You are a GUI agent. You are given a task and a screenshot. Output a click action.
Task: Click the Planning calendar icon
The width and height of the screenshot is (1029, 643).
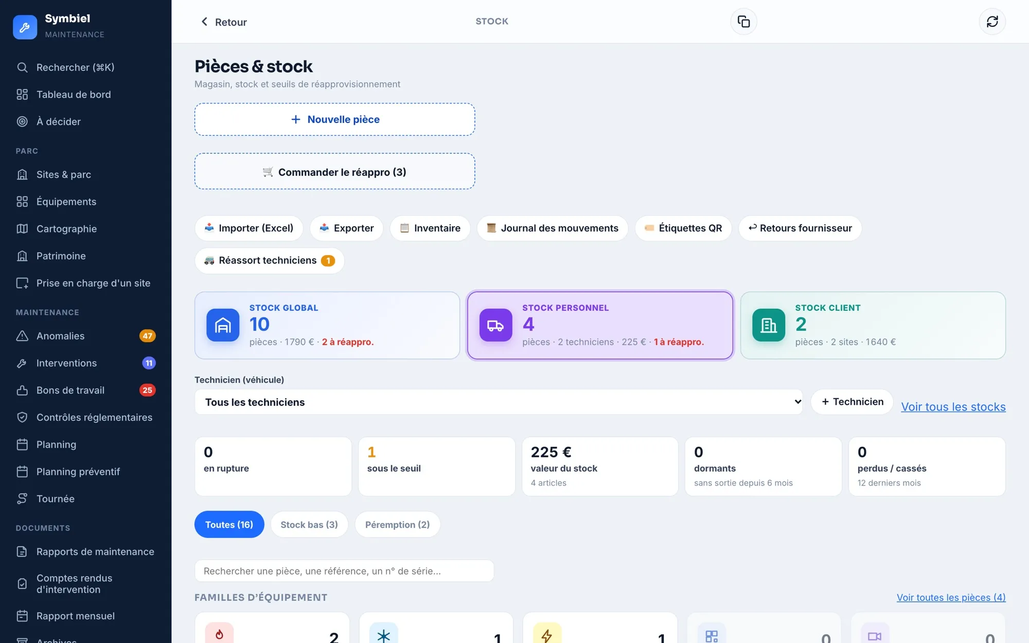(x=22, y=444)
